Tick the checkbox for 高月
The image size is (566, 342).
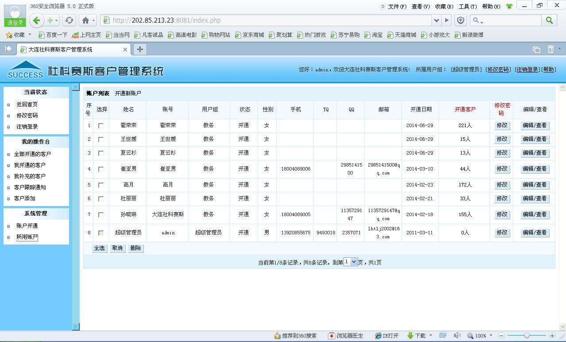(101, 185)
